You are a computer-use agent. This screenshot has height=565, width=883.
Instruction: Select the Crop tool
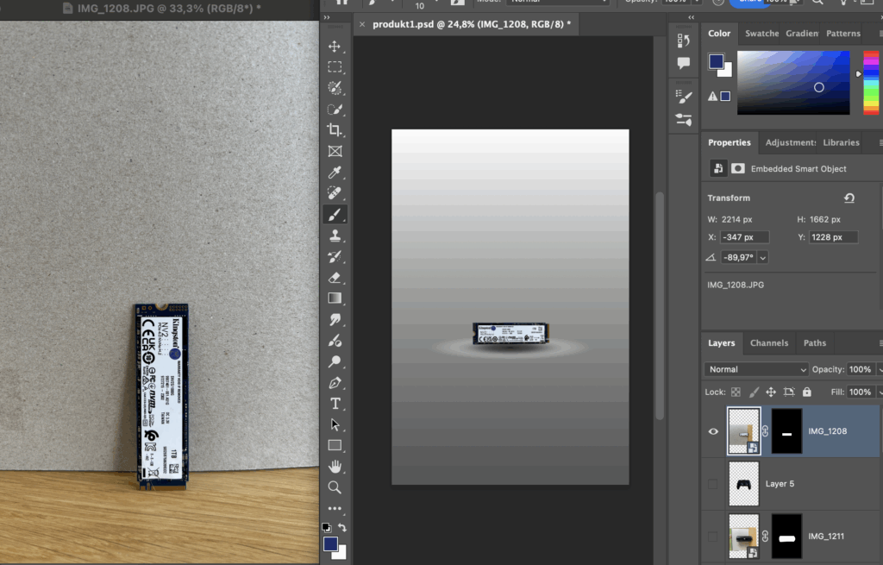click(x=335, y=130)
